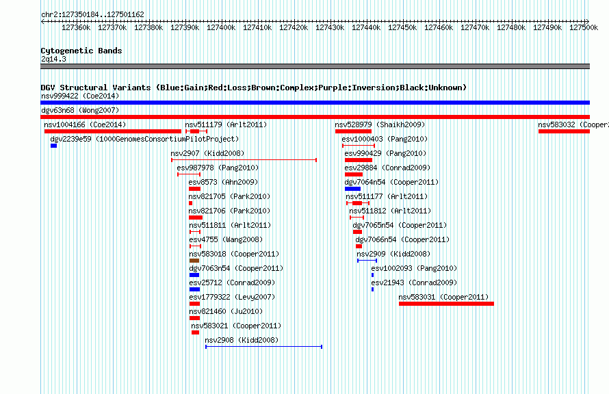Open esv1002093 (Pang2010) variant
609x394 pixels.
coord(414,268)
